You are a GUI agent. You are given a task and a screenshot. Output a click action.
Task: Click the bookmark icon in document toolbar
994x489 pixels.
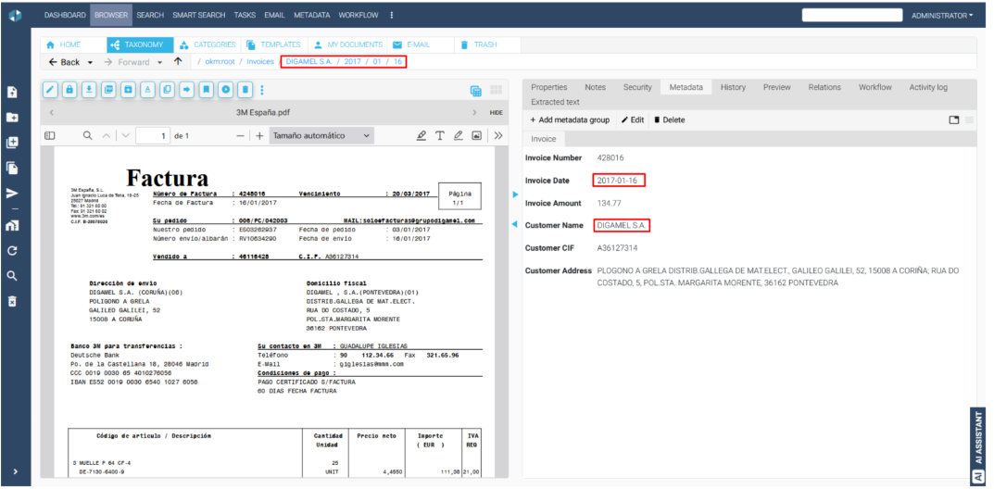206,90
